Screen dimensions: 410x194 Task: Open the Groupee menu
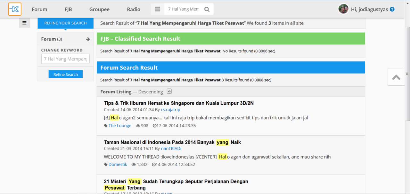pyautogui.click(x=99, y=9)
